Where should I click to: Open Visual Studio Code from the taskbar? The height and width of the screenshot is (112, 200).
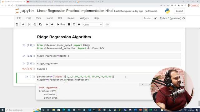pos(89,110)
